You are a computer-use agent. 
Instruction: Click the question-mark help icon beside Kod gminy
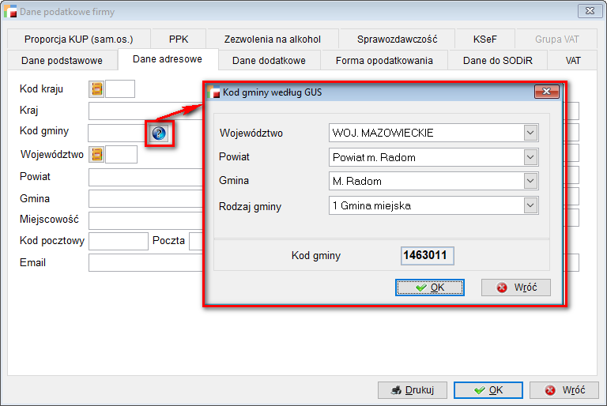159,133
